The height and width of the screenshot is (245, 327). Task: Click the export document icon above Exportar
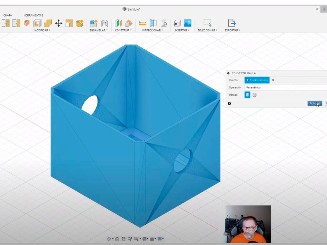coord(232,23)
